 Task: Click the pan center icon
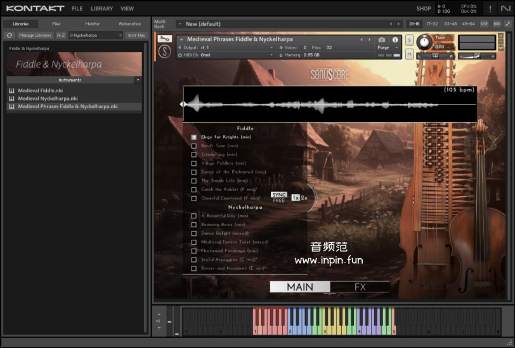[435, 56]
